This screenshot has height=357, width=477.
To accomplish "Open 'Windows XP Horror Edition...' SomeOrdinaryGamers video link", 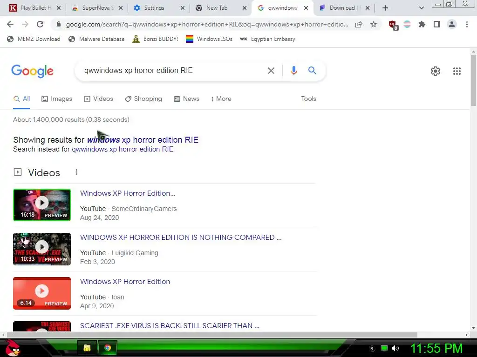I will 128,193.
